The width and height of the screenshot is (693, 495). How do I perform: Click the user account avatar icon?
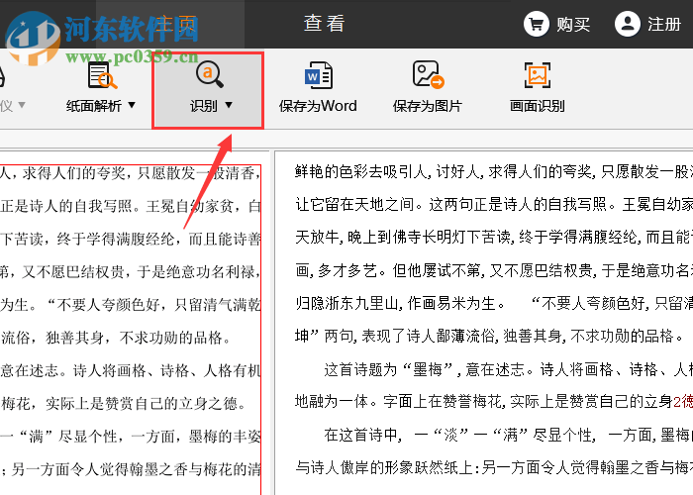(628, 24)
